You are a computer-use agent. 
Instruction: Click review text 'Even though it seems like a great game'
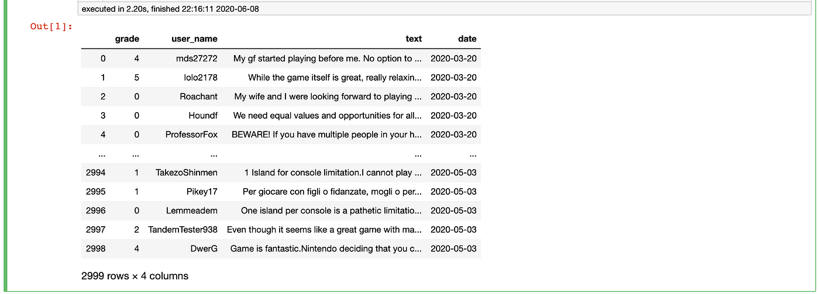coord(325,230)
